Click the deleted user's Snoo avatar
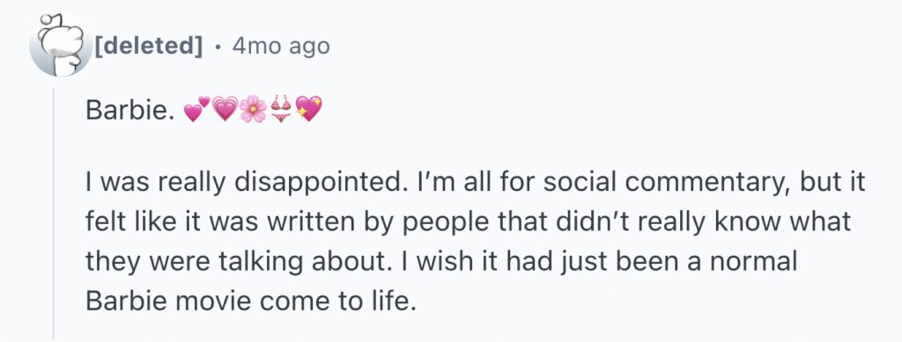This screenshot has width=902, height=342. pos(61,46)
